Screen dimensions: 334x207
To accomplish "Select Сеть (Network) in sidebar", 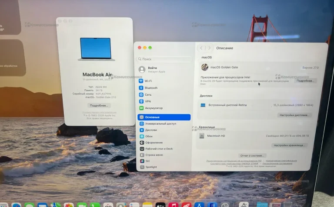I will [x=164, y=94].
